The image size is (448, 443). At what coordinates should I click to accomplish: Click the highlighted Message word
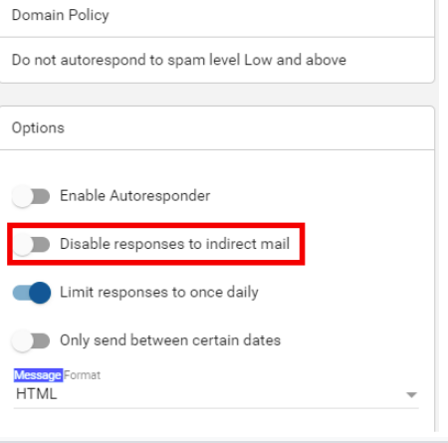click(x=38, y=375)
